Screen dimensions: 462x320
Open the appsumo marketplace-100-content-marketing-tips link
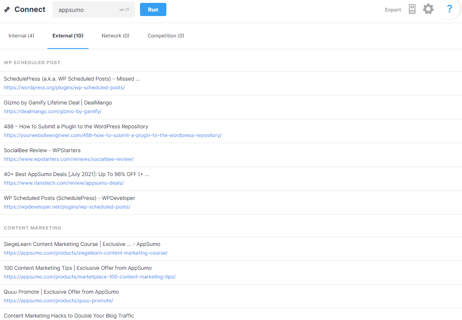[90, 277]
